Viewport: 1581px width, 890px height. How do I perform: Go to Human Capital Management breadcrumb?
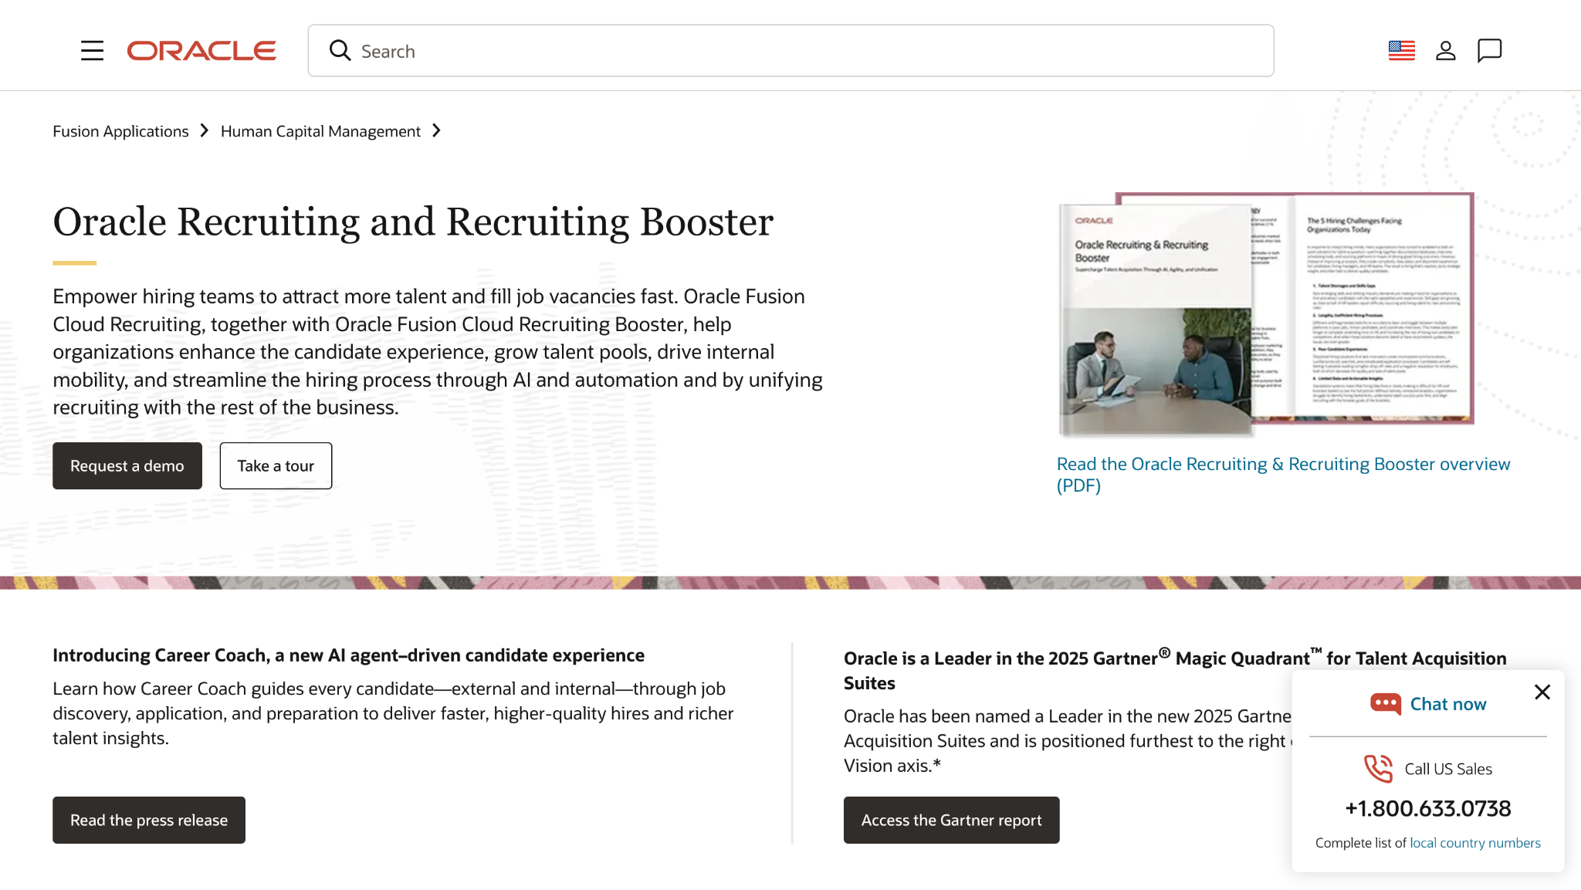click(320, 131)
